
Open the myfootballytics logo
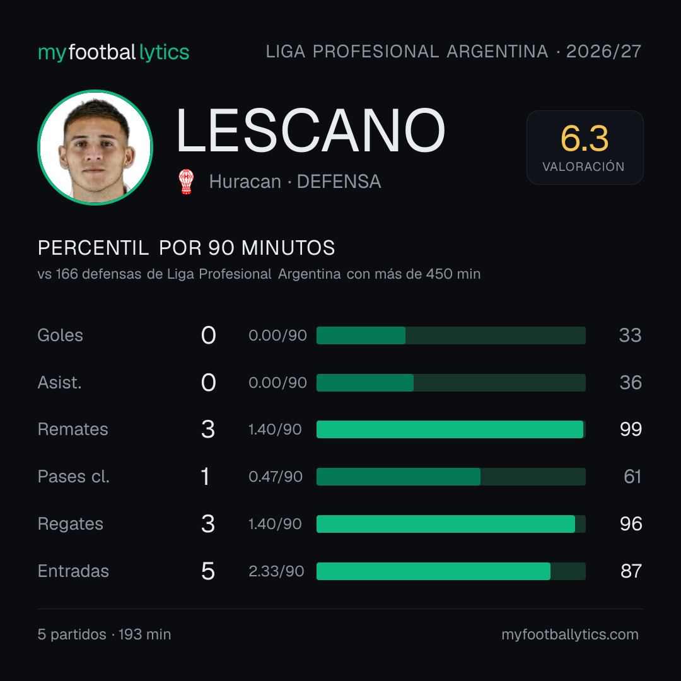pos(113,52)
